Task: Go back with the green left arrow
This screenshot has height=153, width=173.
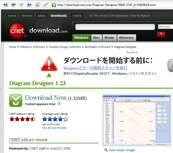Action: [x=13, y=4]
